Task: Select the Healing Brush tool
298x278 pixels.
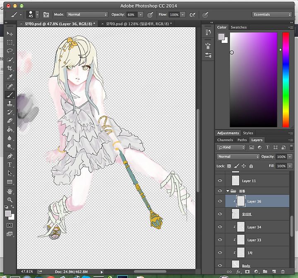Action: (10, 86)
